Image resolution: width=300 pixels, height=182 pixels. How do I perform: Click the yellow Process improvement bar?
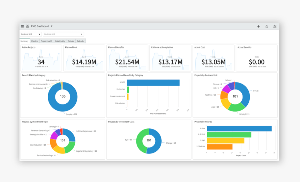[128, 96]
